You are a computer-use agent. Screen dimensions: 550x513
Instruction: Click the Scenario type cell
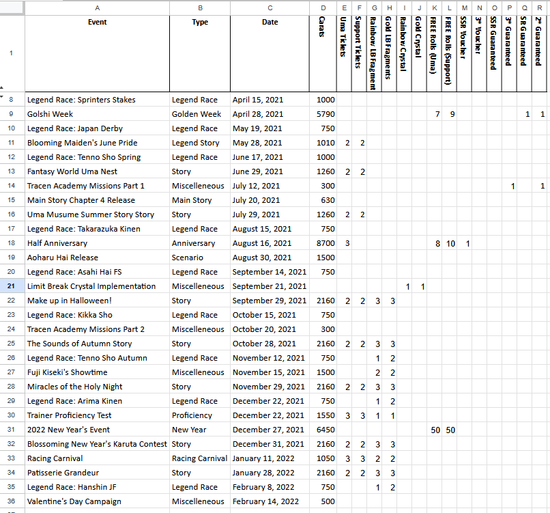(x=200, y=258)
